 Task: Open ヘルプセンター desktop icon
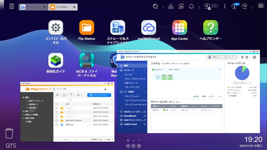pos(211,28)
